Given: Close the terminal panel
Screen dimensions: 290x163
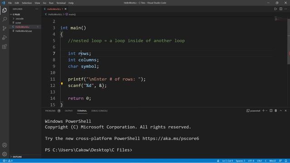Looking at the screenshot, I should 285,110.
